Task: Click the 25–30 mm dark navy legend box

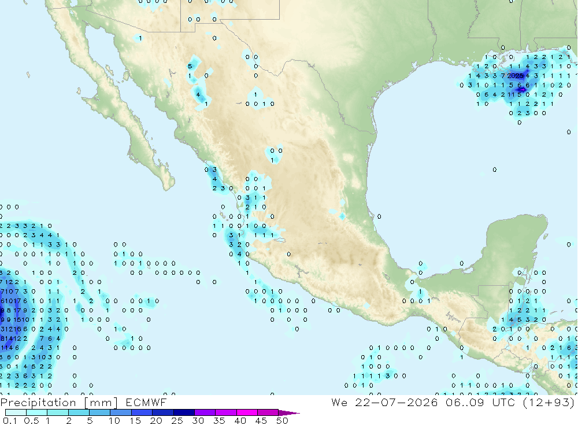Action: click(184, 412)
